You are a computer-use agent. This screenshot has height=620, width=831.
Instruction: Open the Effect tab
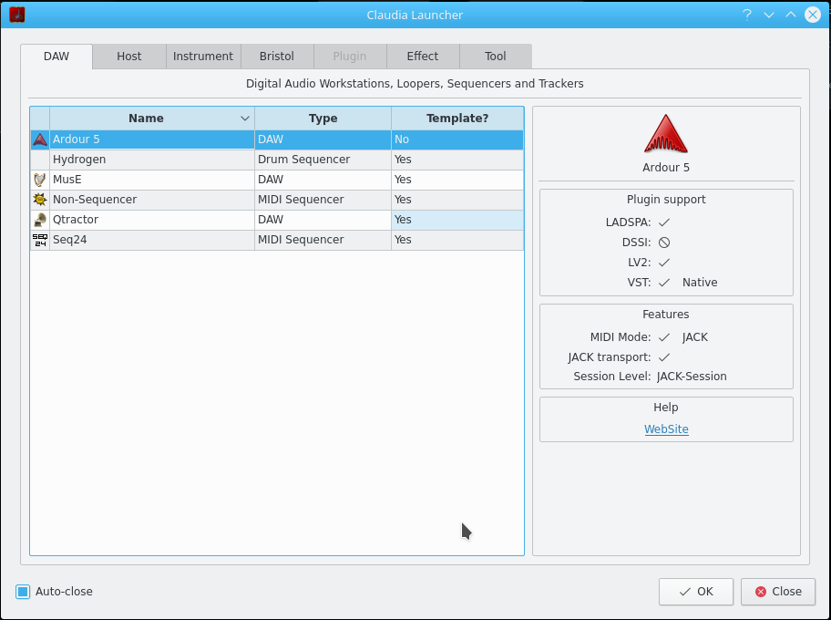point(423,57)
